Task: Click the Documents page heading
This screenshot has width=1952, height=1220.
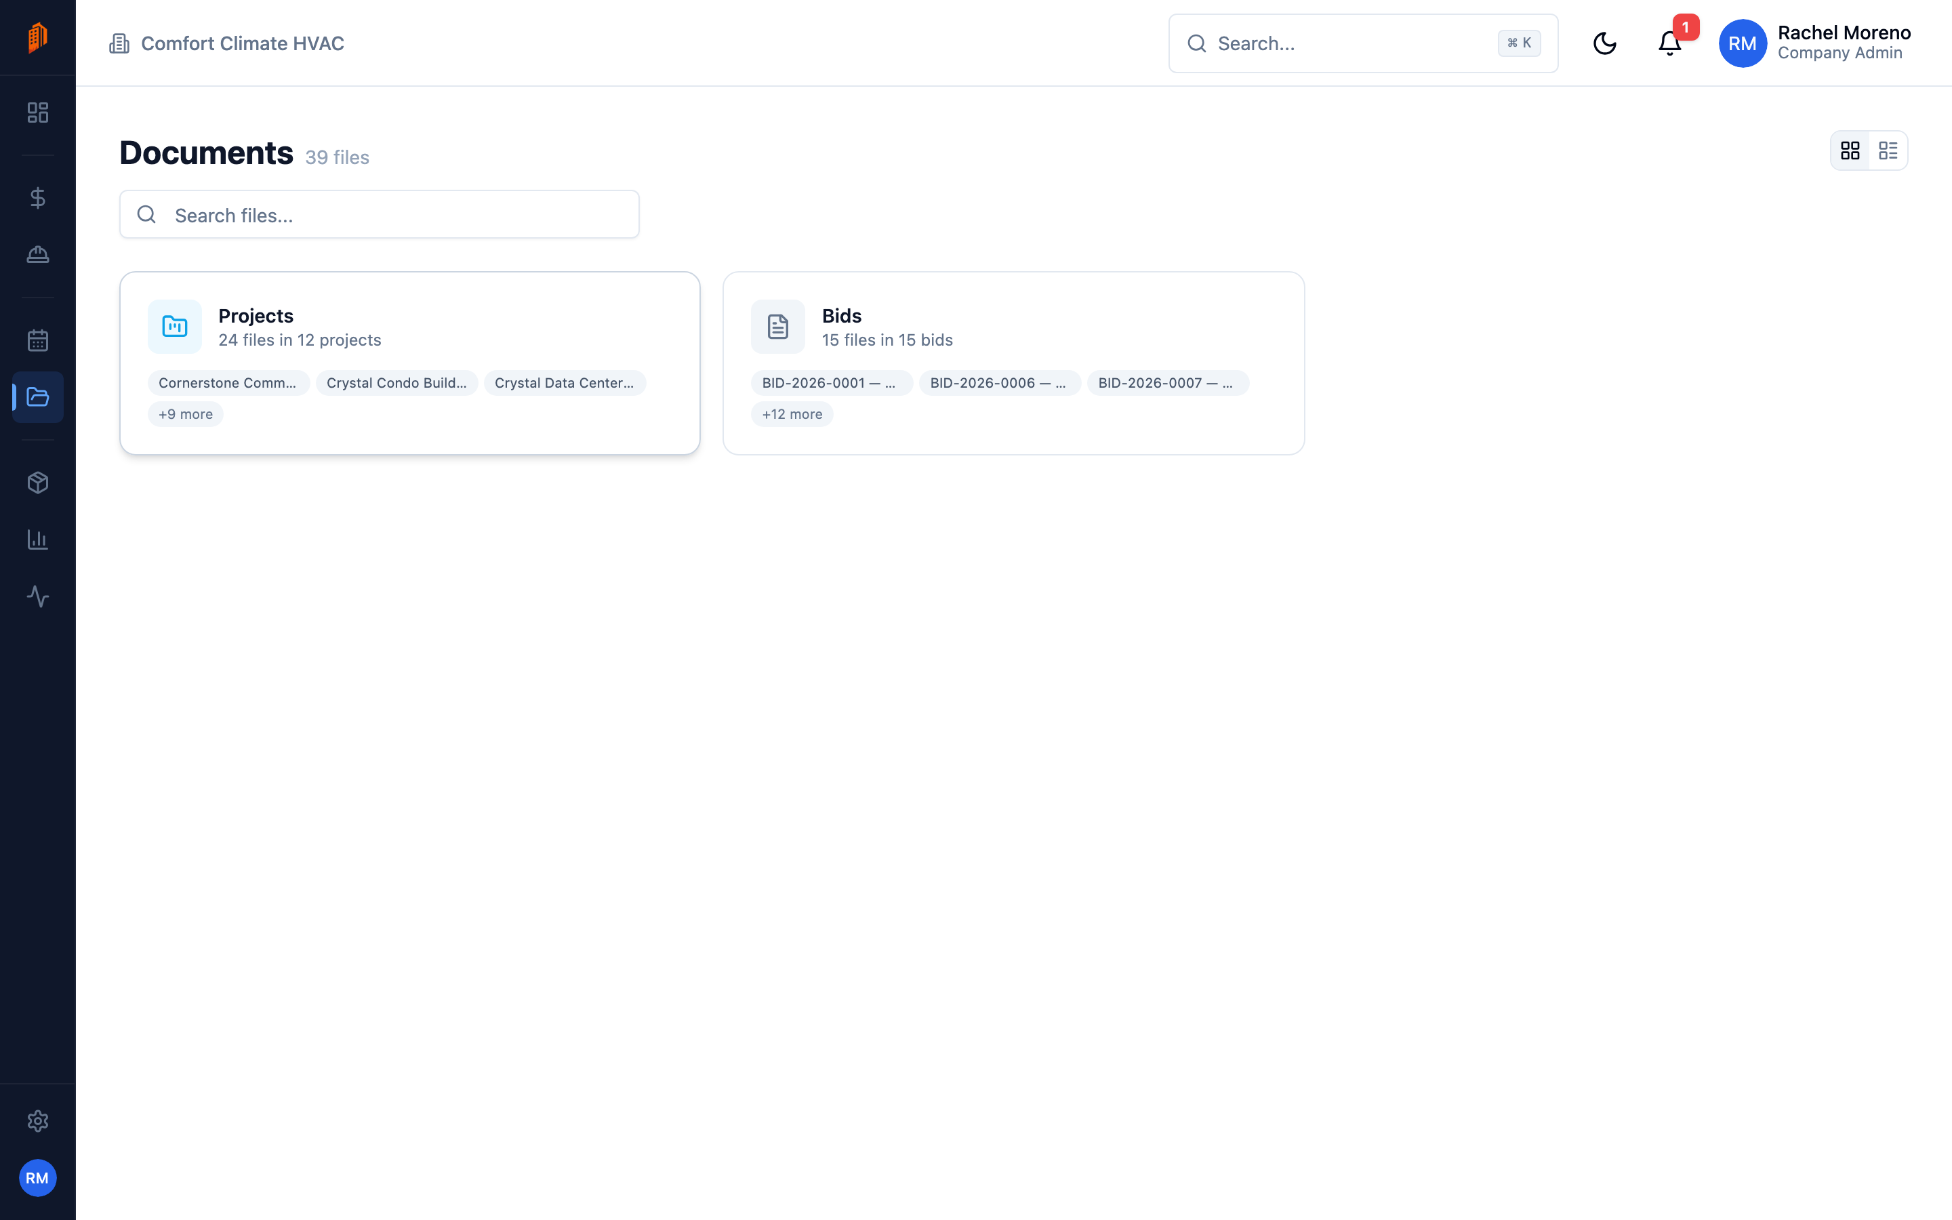Action: pyautogui.click(x=207, y=152)
